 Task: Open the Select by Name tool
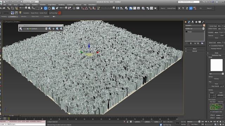pos(33,8)
